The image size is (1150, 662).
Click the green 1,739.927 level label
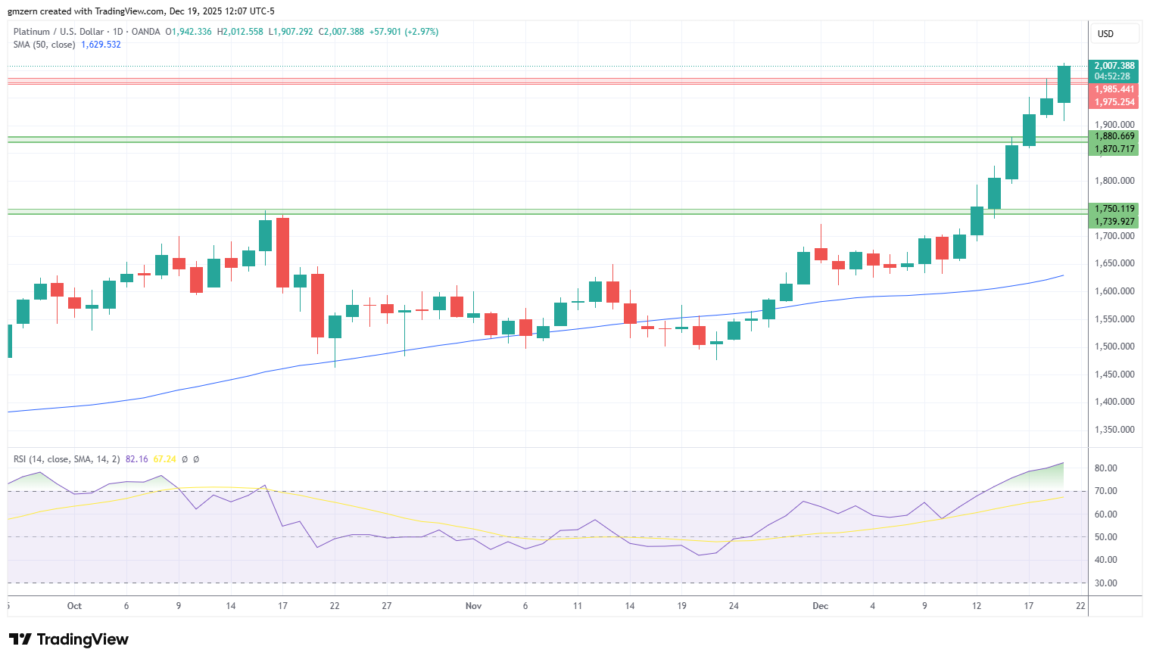1114,222
